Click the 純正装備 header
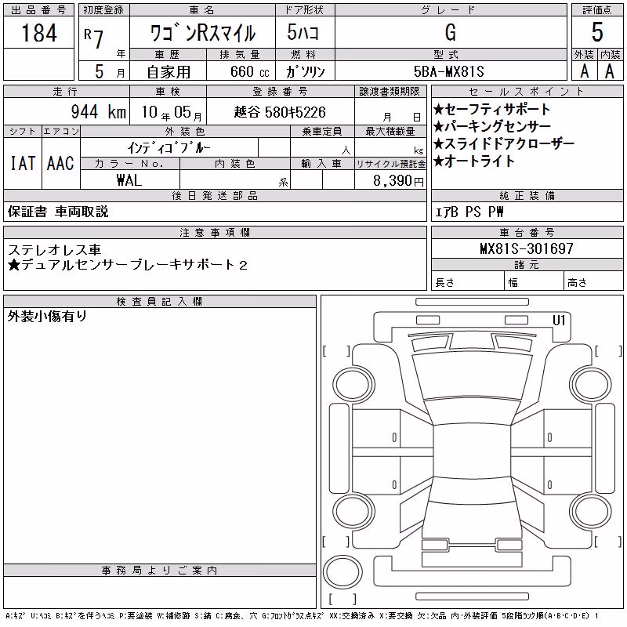Screen dimensions: 627x627 pyautogui.click(x=527, y=195)
